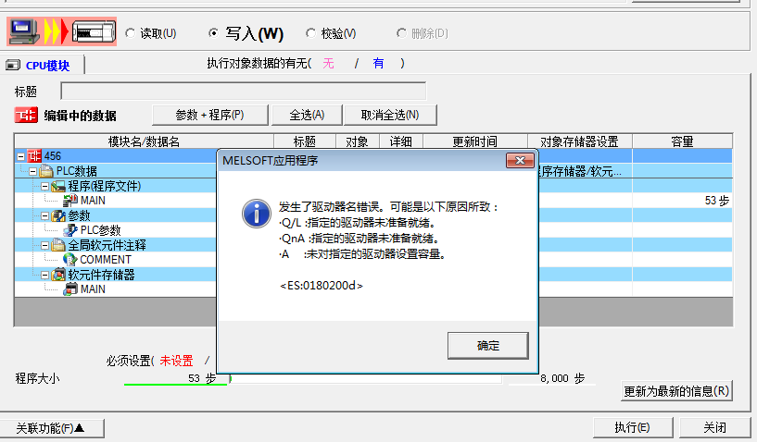Collapse the 全局软元件注释 tree node
The height and width of the screenshot is (442, 757).
(x=44, y=245)
